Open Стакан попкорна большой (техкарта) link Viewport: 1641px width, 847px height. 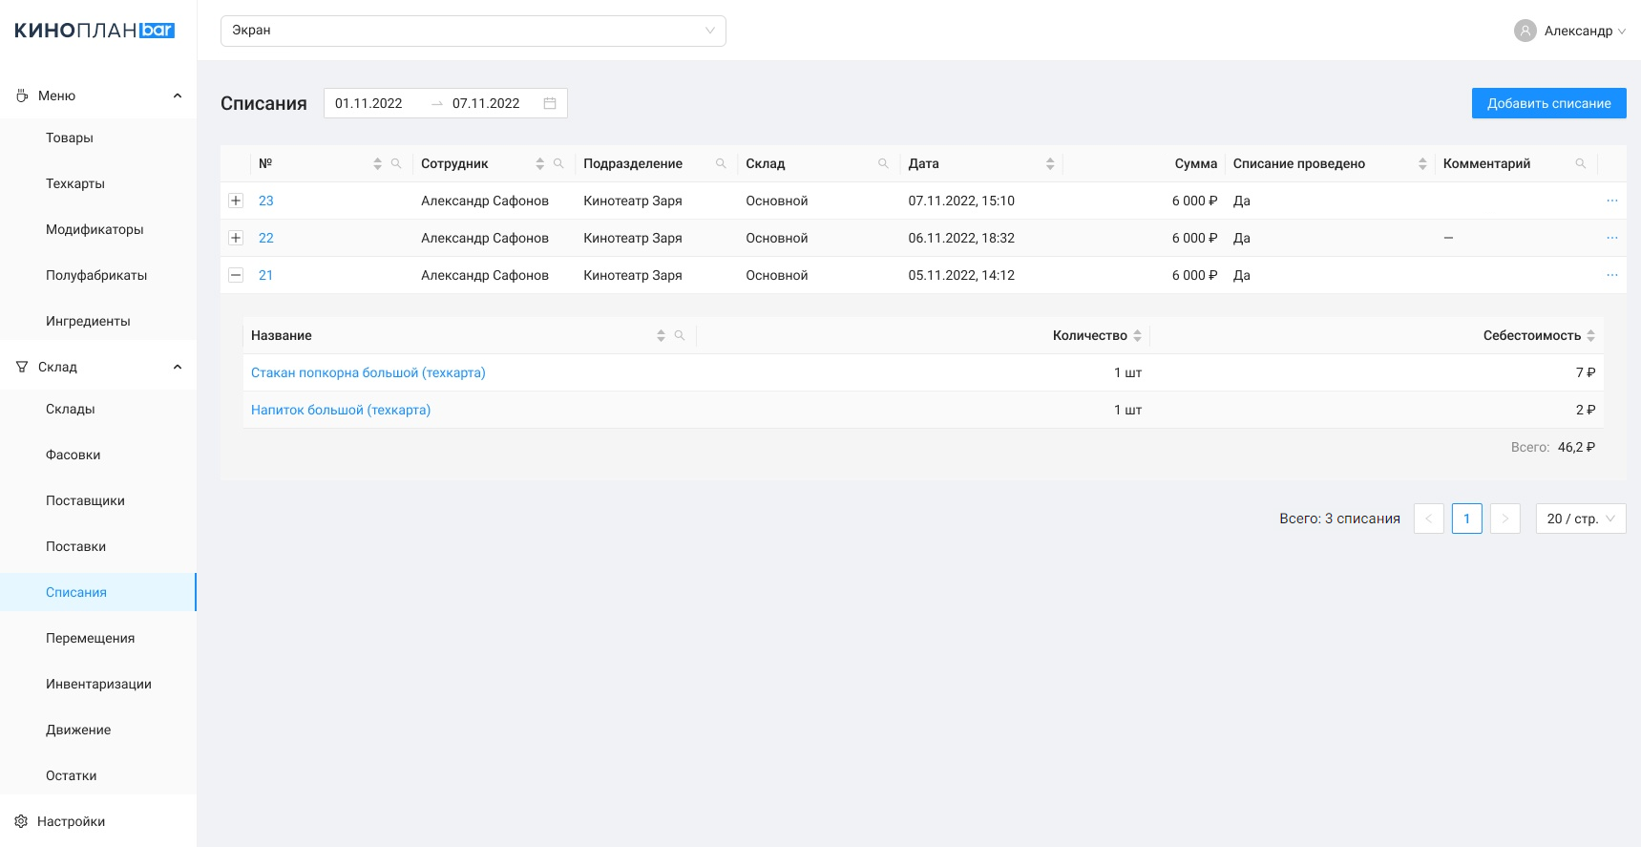coord(368,372)
